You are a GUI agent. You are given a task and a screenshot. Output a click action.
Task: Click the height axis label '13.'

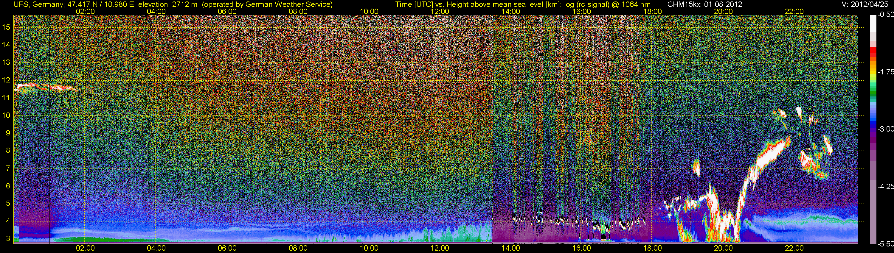pyautogui.click(x=7, y=63)
